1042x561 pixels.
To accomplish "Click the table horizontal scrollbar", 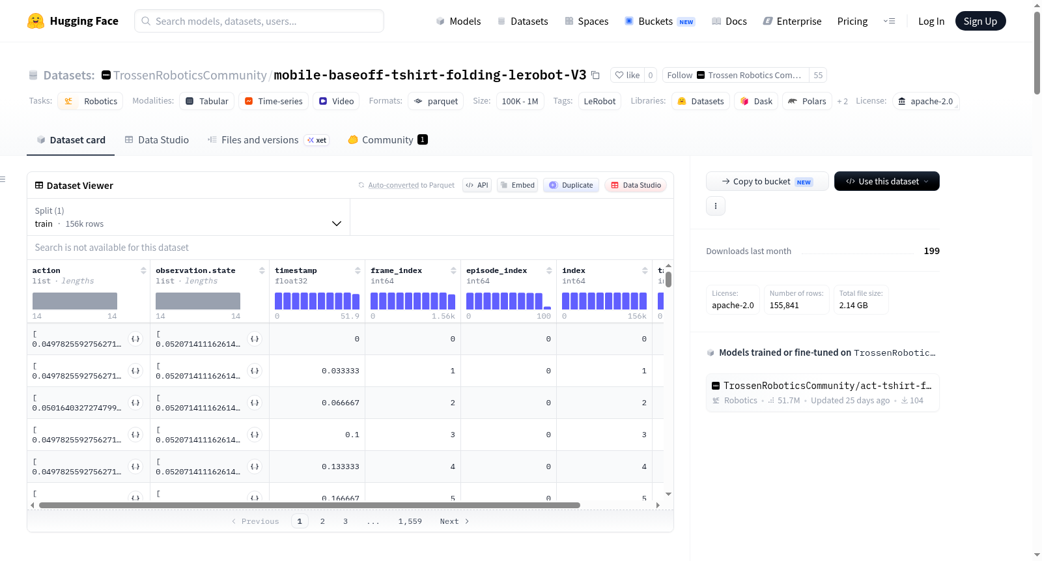I will tap(309, 505).
